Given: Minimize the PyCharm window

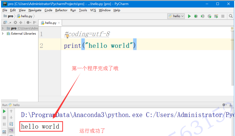Looking at the screenshot, I should (x=207, y=4).
